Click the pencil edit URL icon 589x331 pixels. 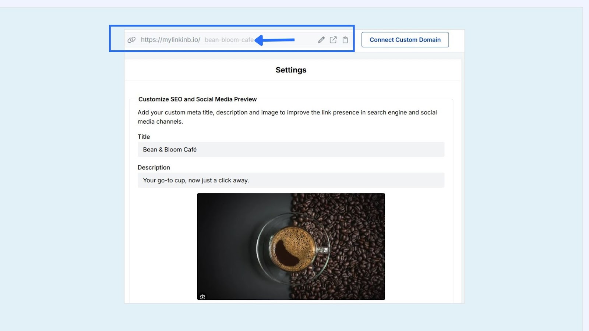[321, 40]
